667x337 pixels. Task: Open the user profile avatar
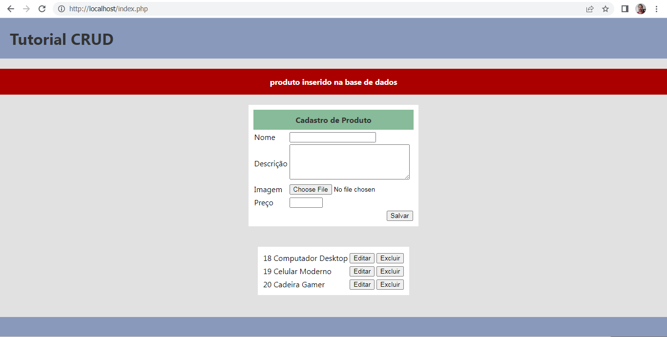point(641,9)
